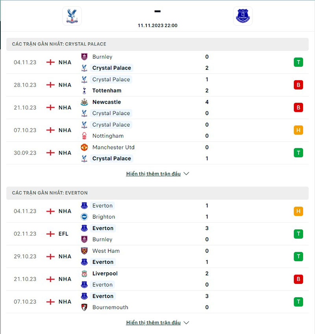Click the Hiển thị thêm trận đấu link under Palace matches
Image resolution: width=315 pixels, height=334 pixels.
(153, 173)
